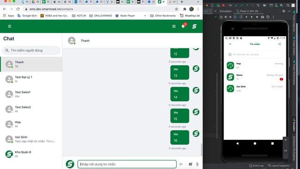Attach an image to the message
300x169 pixels.
click(190, 164)
